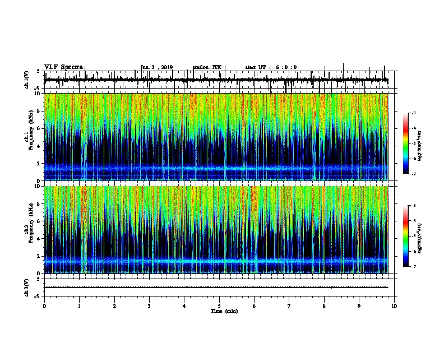Click the ch.3 flat voltage trace panel

tap(219, 288)
